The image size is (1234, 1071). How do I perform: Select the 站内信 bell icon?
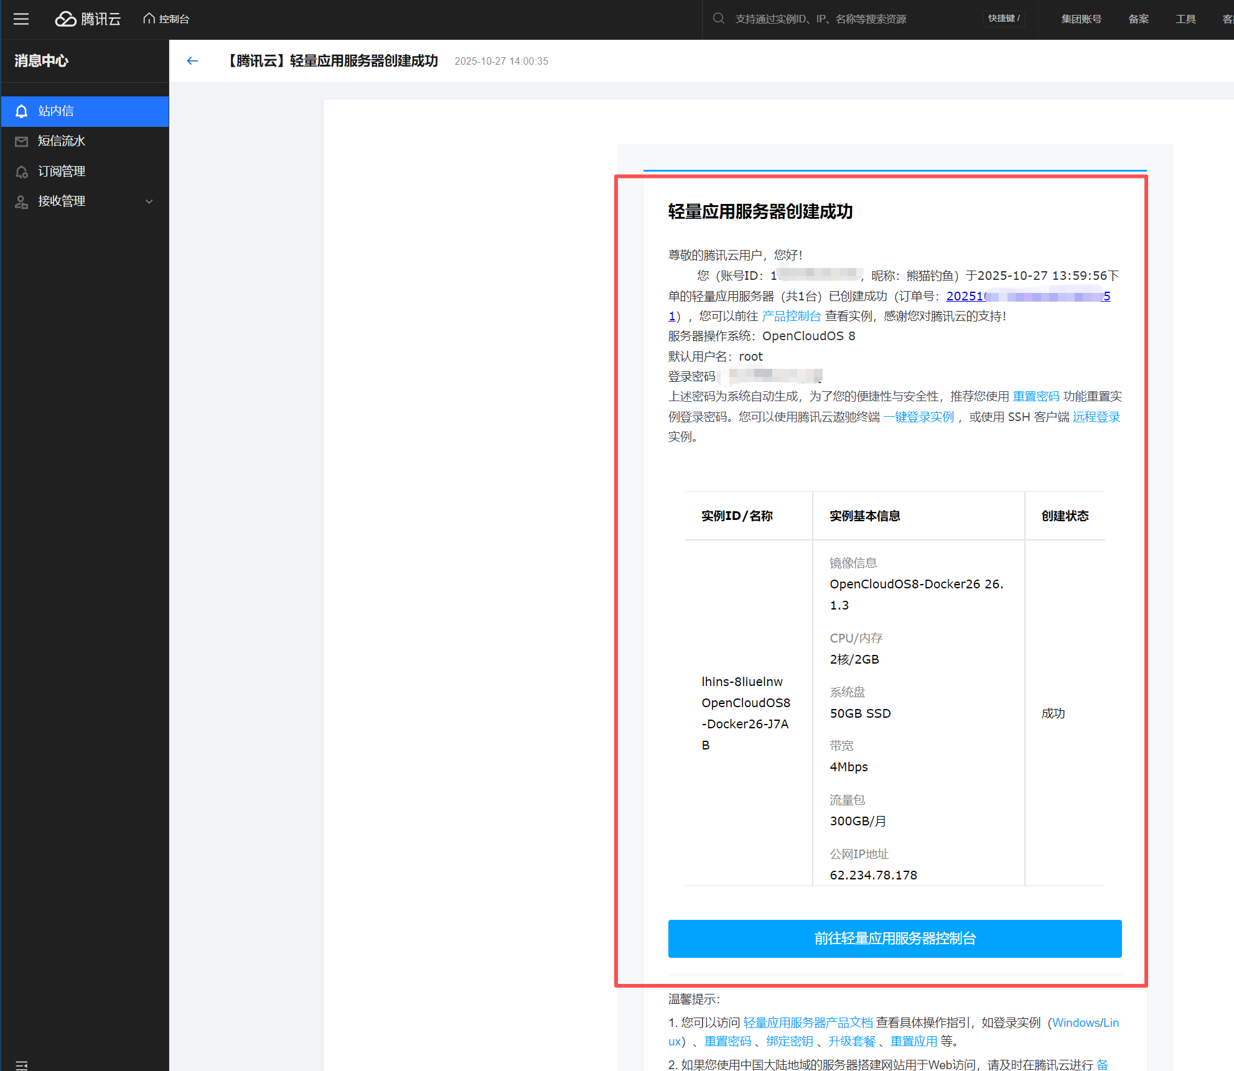point(22,111)
